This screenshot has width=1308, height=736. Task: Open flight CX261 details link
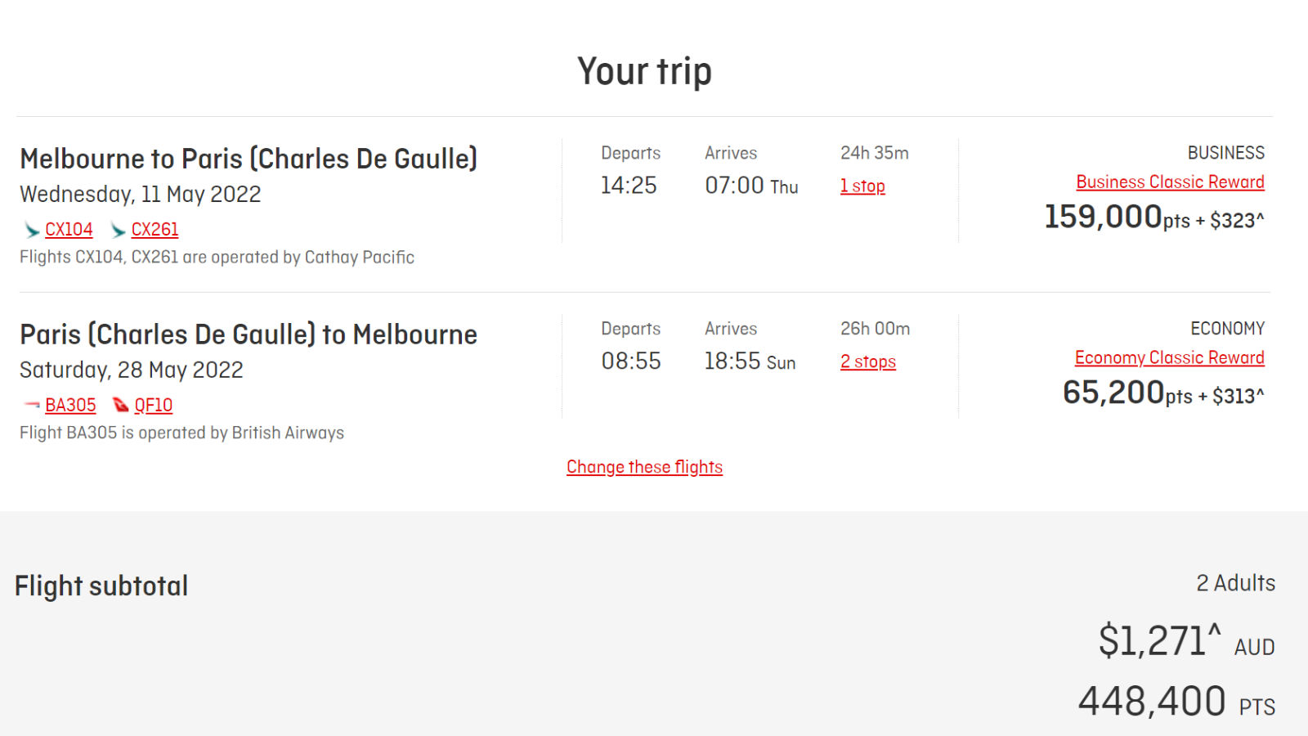[155, 230]
